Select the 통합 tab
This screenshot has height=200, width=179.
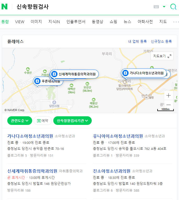(x=5, y=22)
